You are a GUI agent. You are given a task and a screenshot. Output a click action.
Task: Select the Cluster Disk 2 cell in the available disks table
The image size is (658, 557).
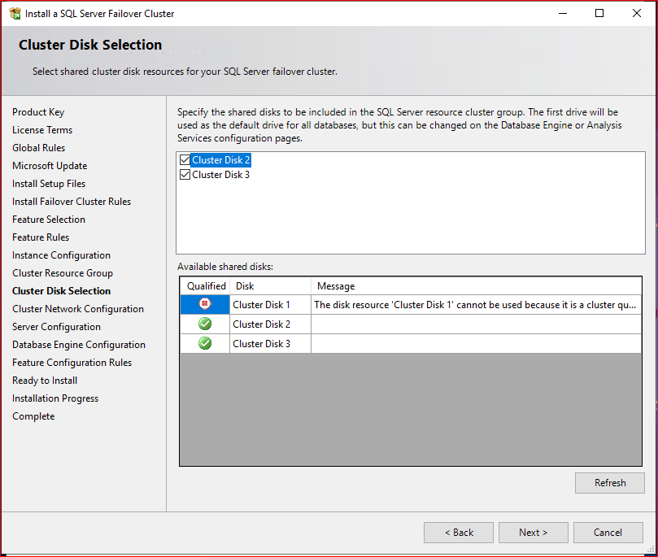click(270, 324)
